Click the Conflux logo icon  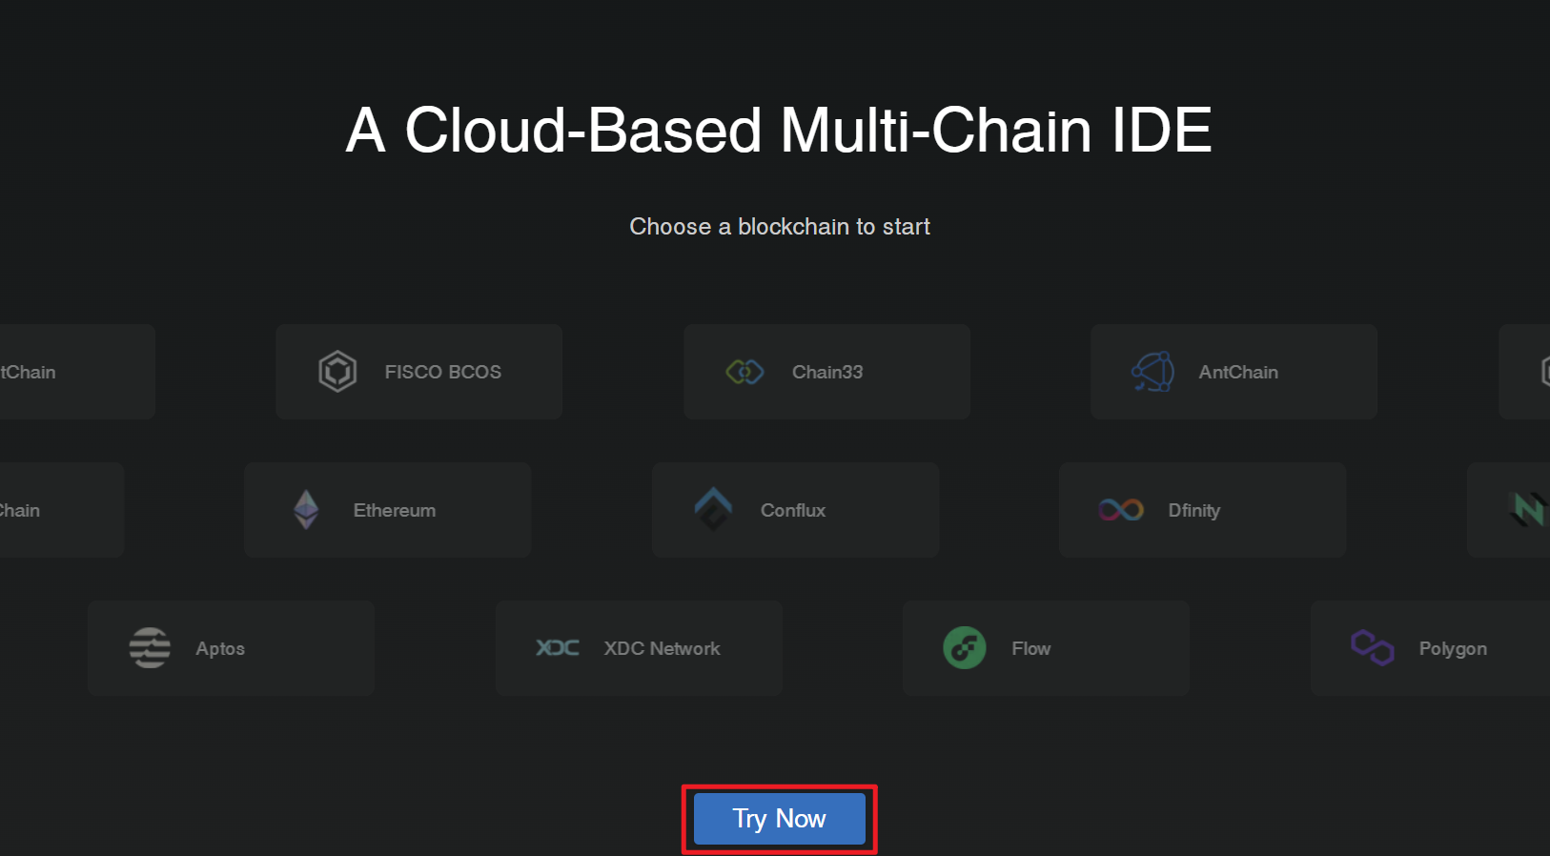[x=713, y=509]
